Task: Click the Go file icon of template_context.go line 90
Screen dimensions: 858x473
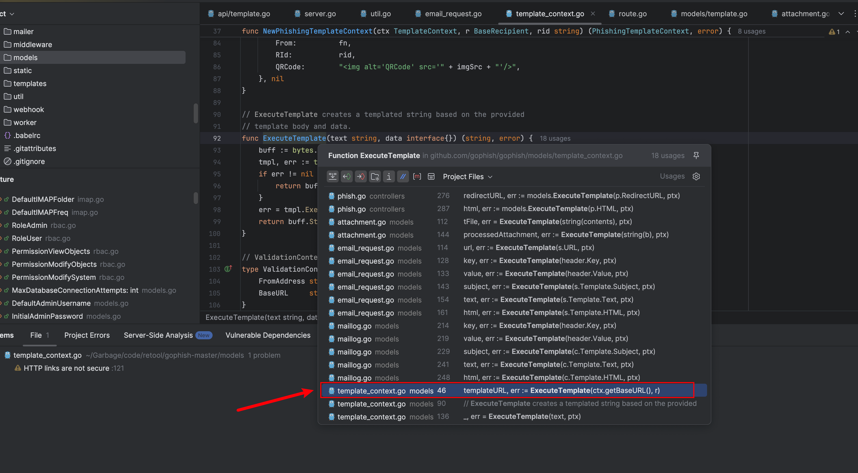Action: pos(331,404)
